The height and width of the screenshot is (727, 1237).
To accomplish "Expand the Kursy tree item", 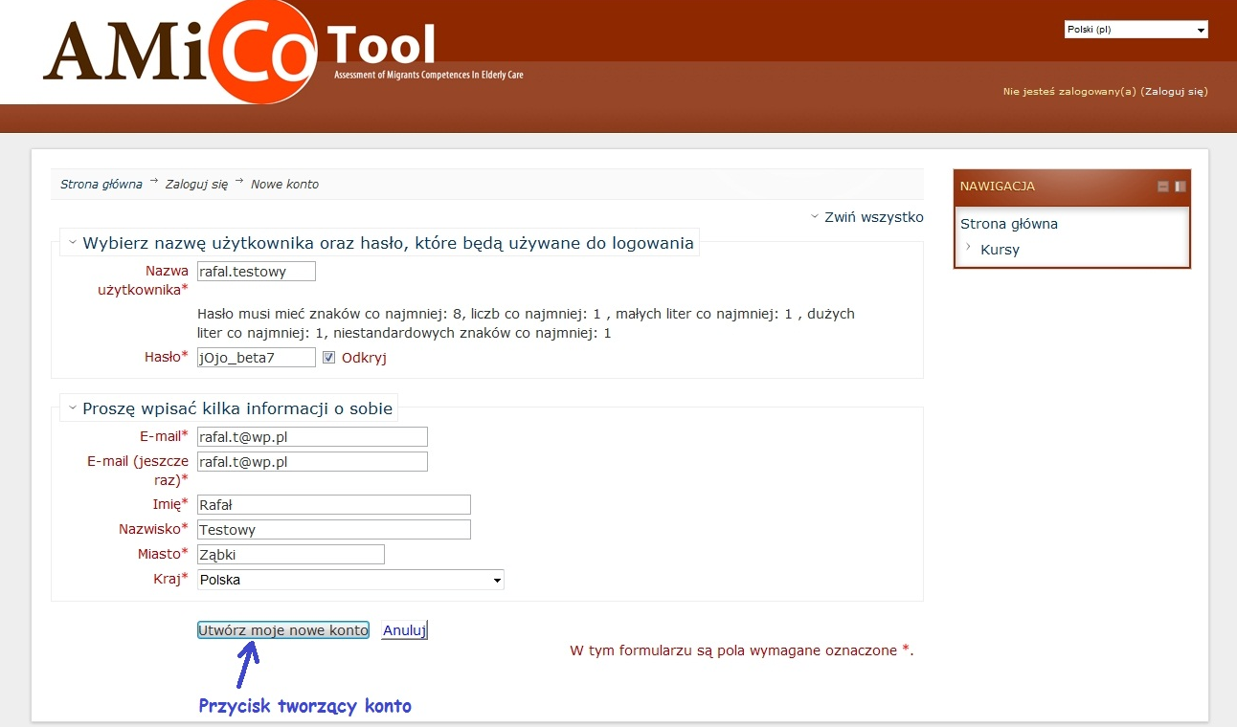I will [x=969, y=248].
